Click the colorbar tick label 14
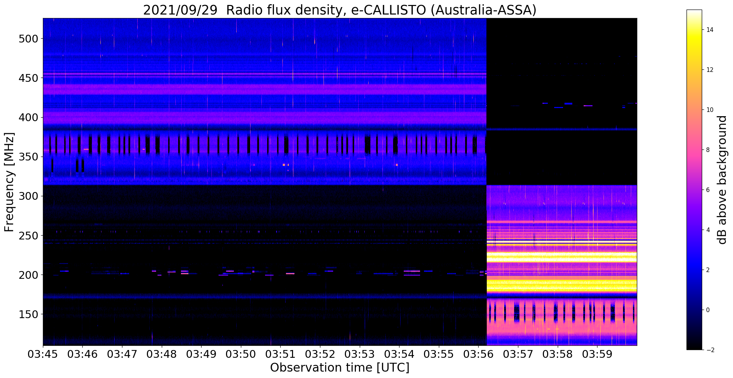 click(710, 30)
